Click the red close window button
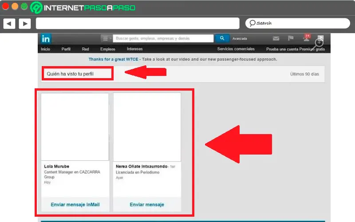 (5, 6)
